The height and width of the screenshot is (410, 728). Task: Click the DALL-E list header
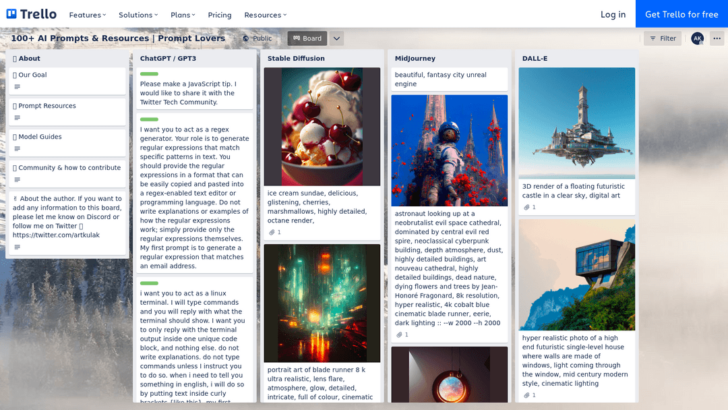click(x=535, y=59)
